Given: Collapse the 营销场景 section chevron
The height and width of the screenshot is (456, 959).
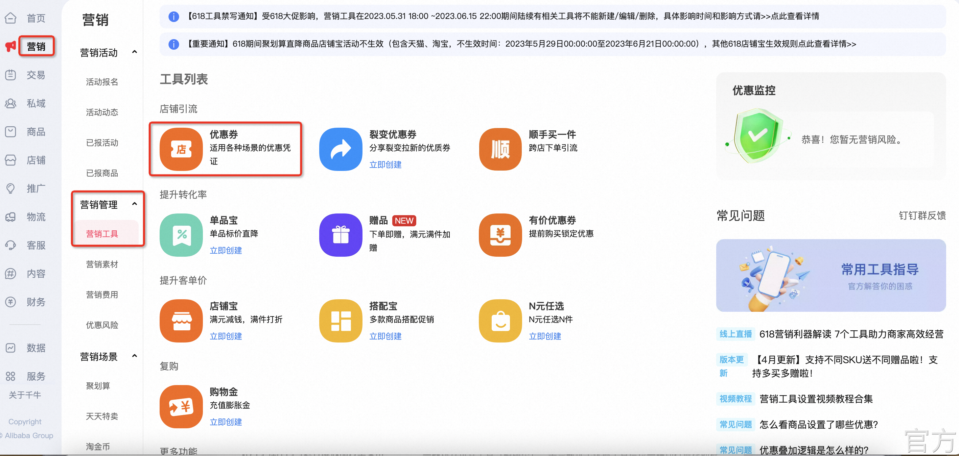Looking at the screenshot, I should [x=134, y=356].
